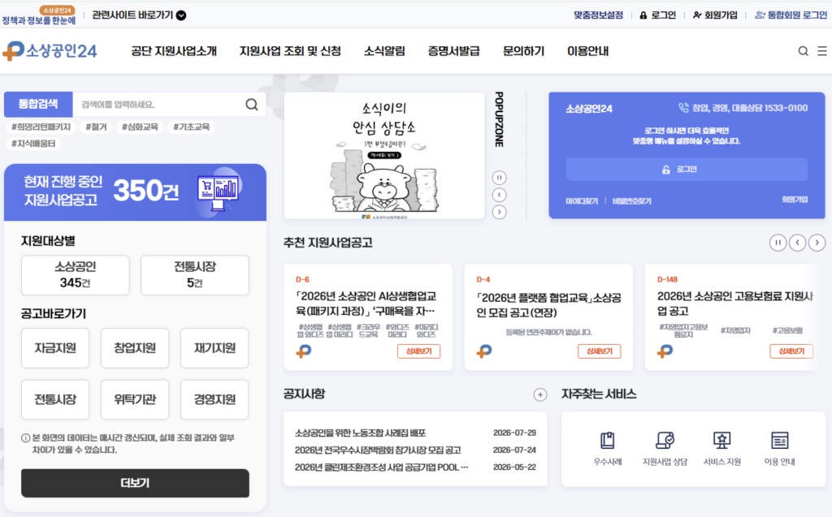Screen dimensions: 832x517
Task: Click the plus icon beside 공지사항
Action: [540, 394]
